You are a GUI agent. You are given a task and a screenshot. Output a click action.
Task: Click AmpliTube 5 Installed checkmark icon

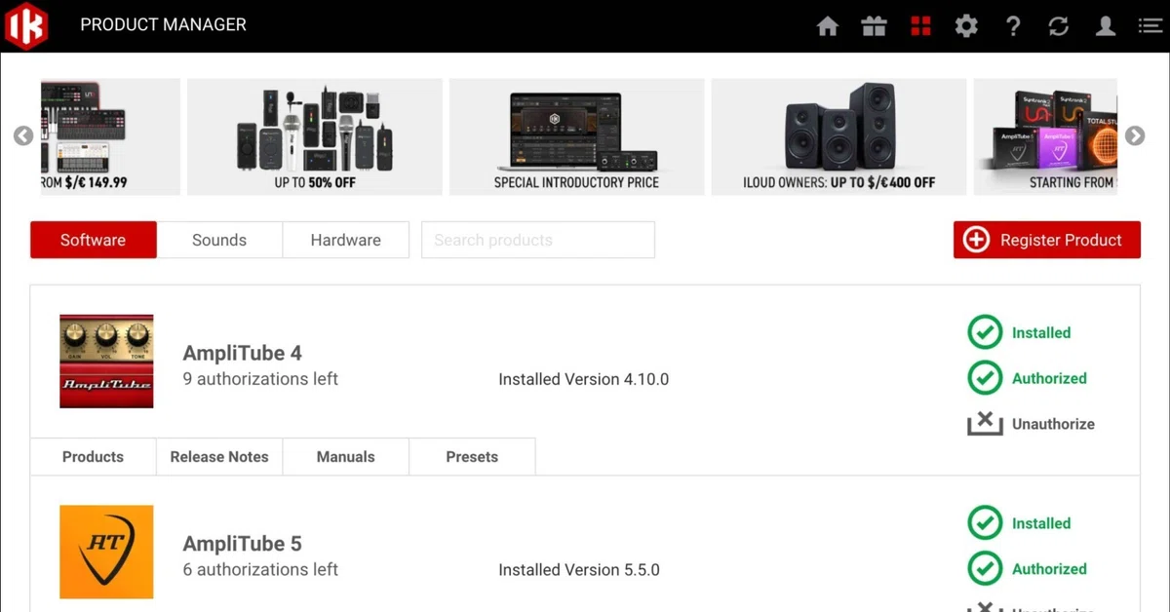tap(985, 523)
